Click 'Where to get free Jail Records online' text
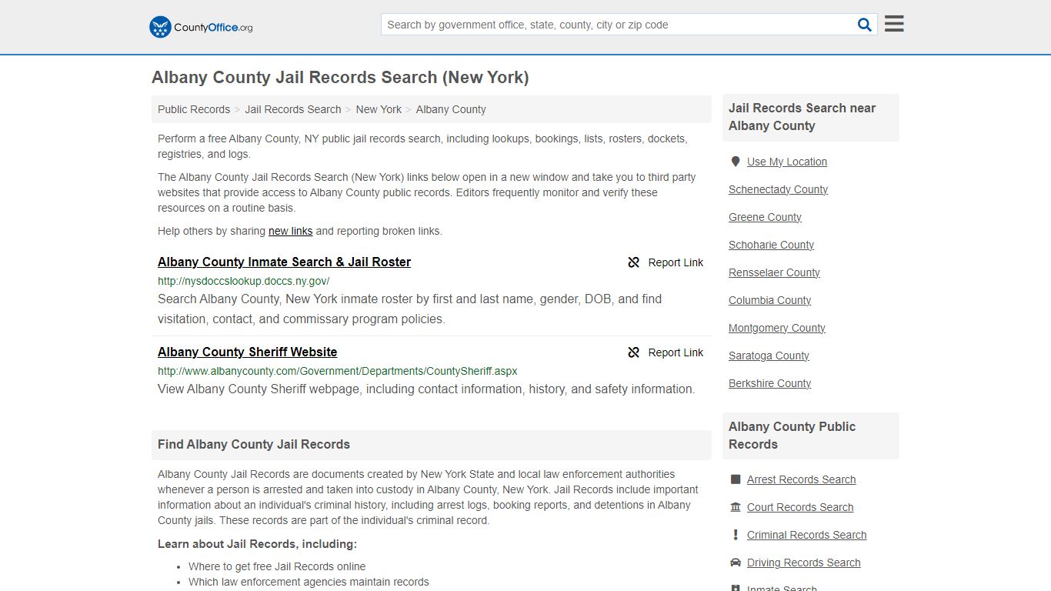 coord(277,566)
